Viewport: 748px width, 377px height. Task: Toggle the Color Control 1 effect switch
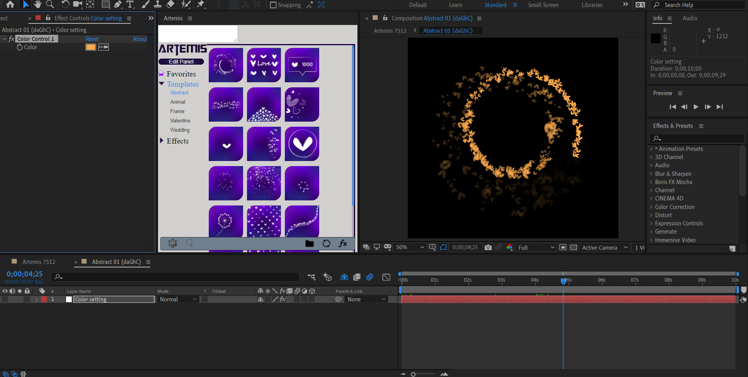pos(12,39)
